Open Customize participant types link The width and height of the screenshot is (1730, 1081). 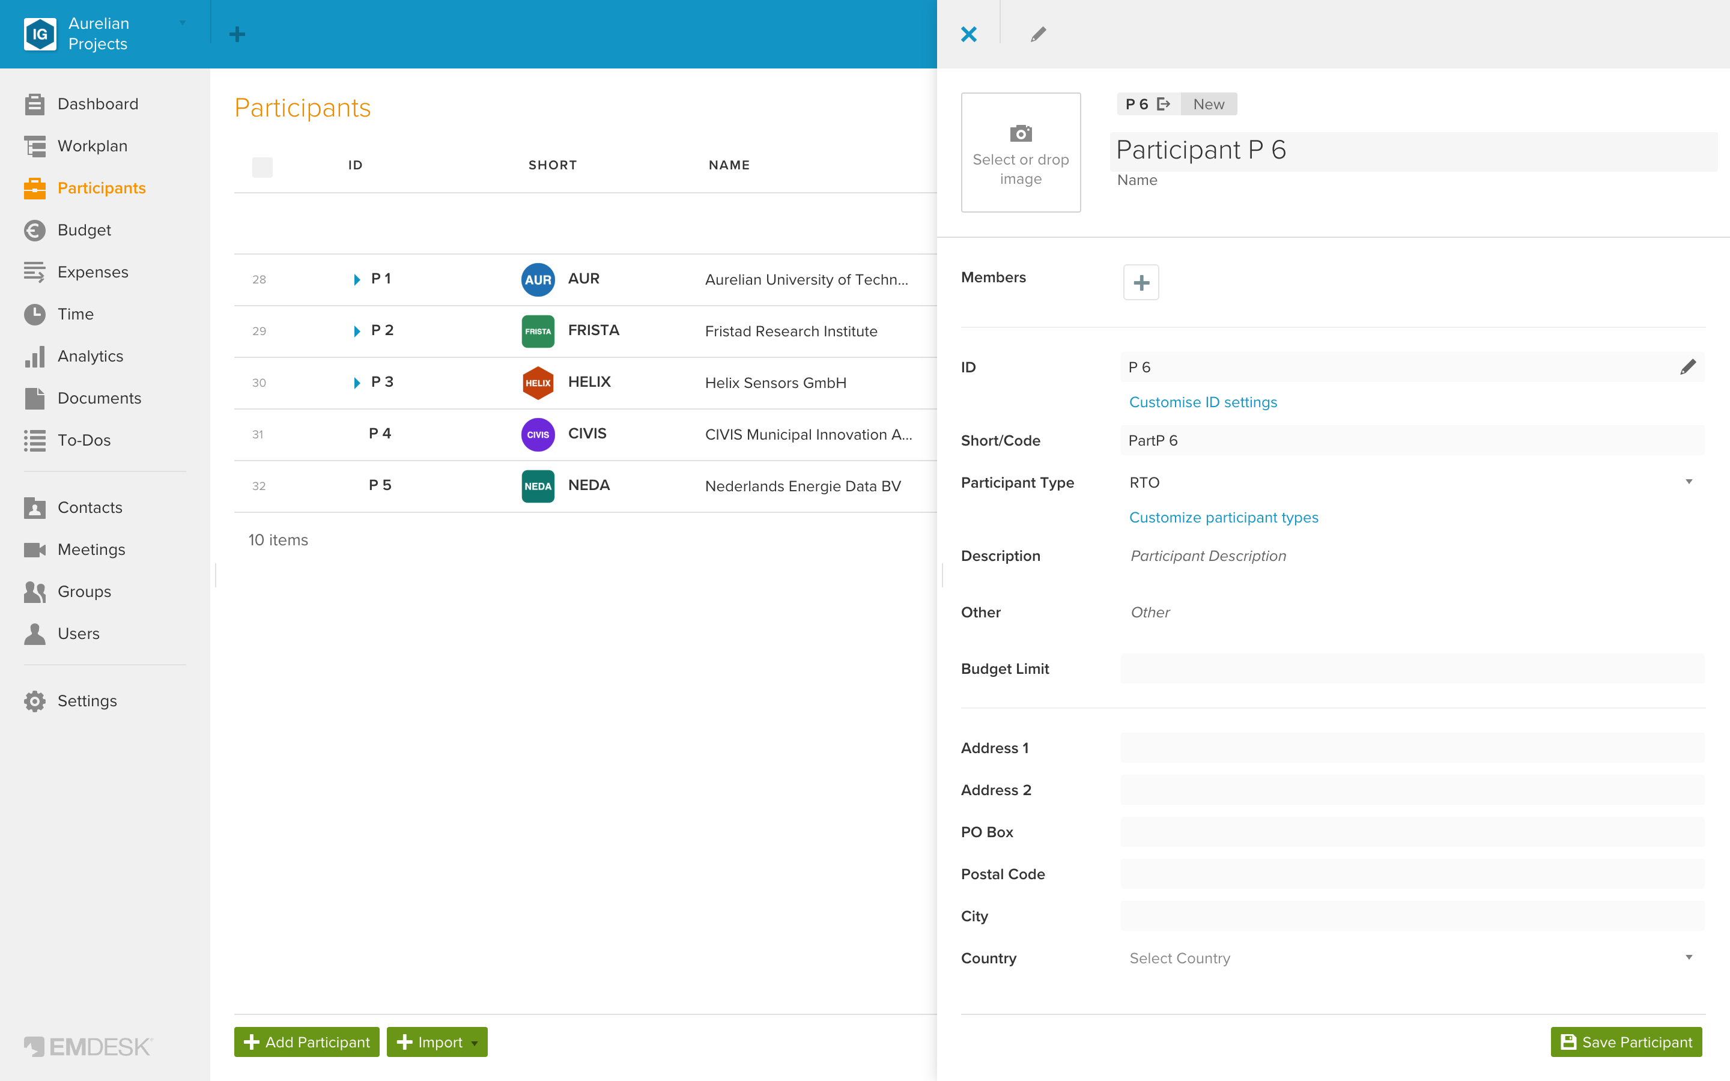1224,518
